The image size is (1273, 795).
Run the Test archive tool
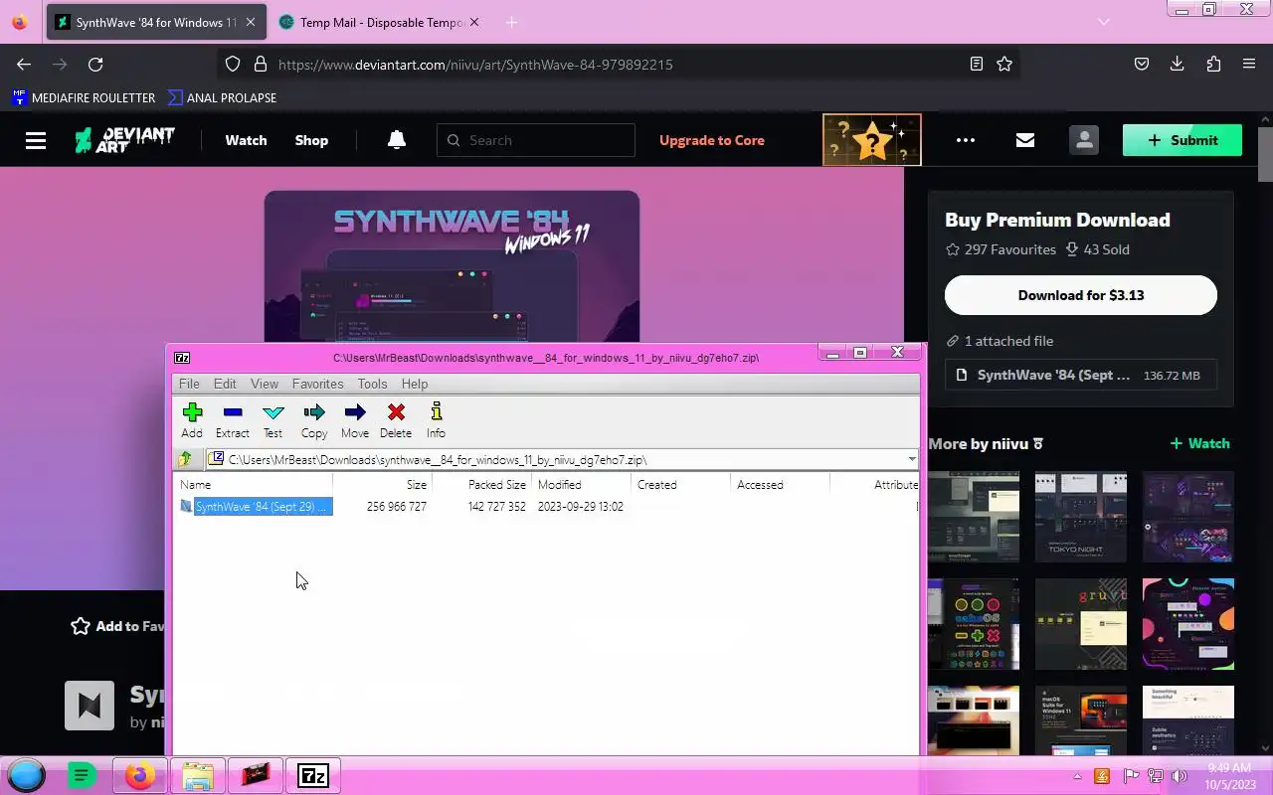click(x=273, y=419)
